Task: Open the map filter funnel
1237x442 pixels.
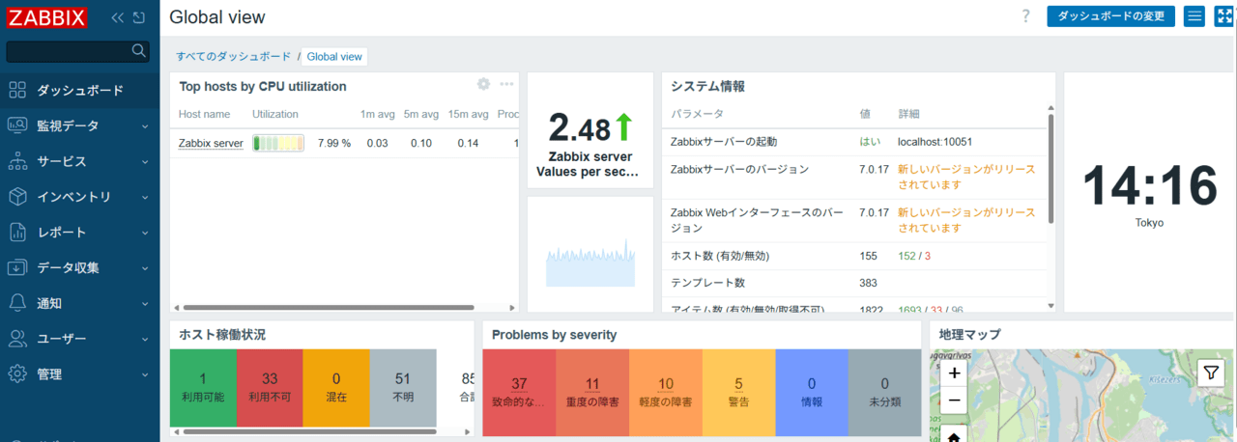Action: click(x=1211, y=373)
